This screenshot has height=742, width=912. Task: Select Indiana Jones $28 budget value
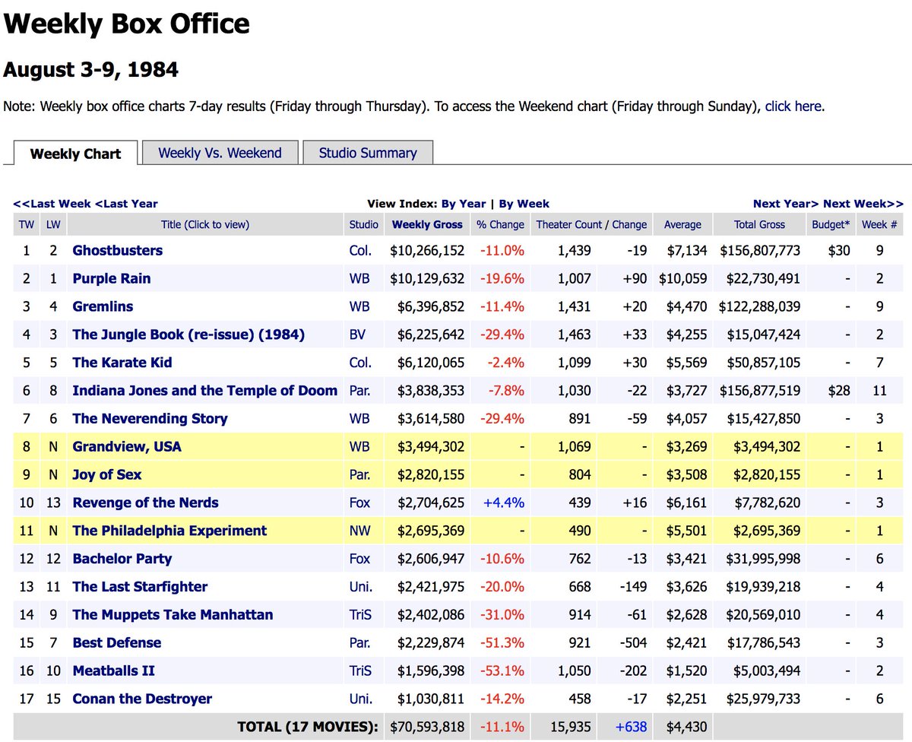[839, 391]
